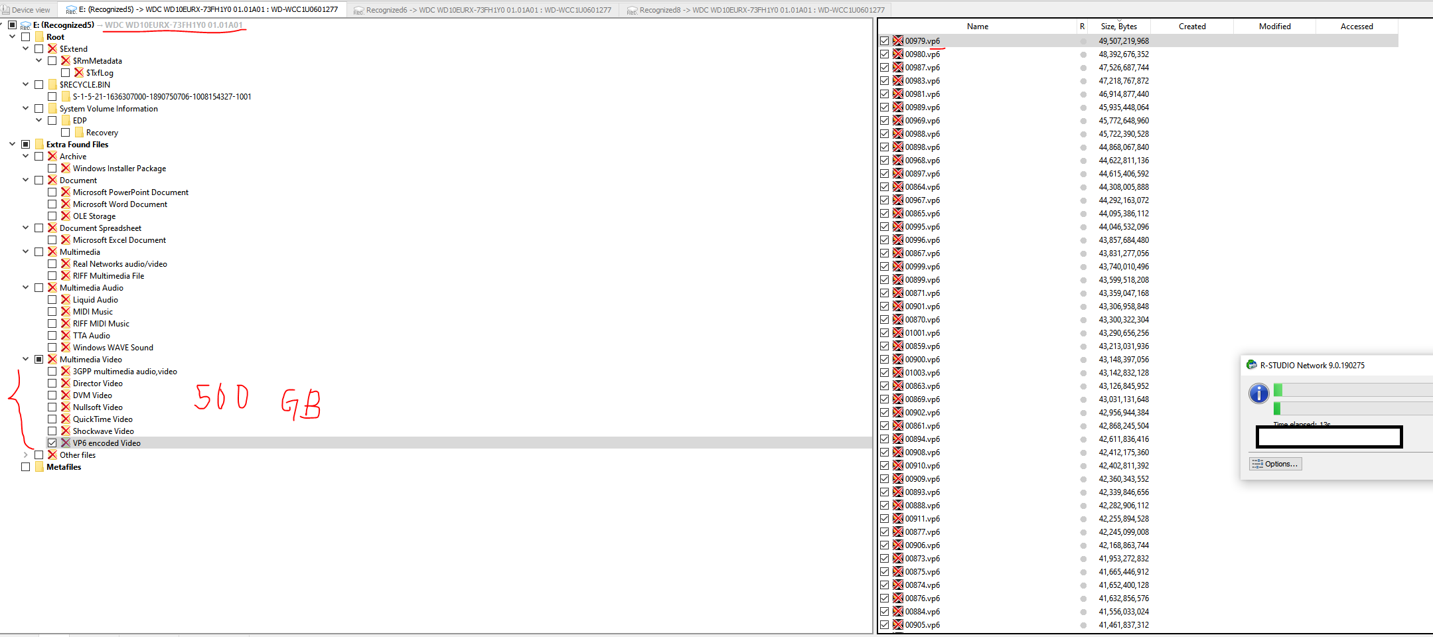Click the file icon of 01001.vp6
The width and height of the screenshot is (1433, 637).
tap(898, 332)
